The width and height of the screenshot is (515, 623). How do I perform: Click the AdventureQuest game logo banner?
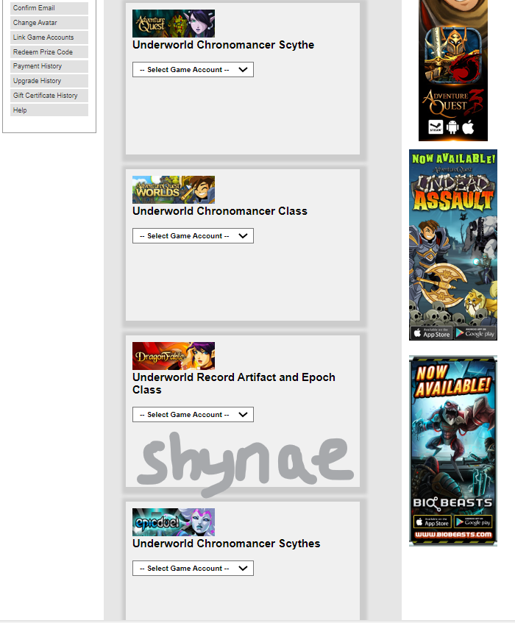tap(174, 24)
